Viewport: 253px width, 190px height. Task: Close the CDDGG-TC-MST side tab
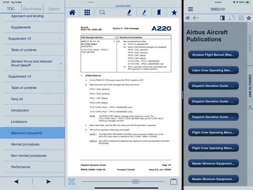pos(250,106)
